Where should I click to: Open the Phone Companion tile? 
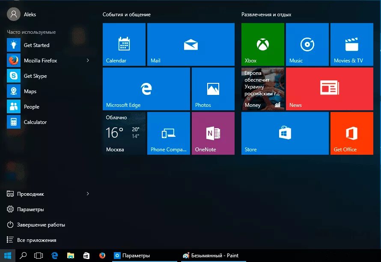pos(169,133)
